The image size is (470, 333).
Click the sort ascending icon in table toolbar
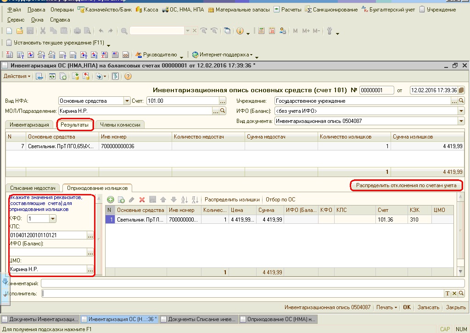click(x=185, y=200)
